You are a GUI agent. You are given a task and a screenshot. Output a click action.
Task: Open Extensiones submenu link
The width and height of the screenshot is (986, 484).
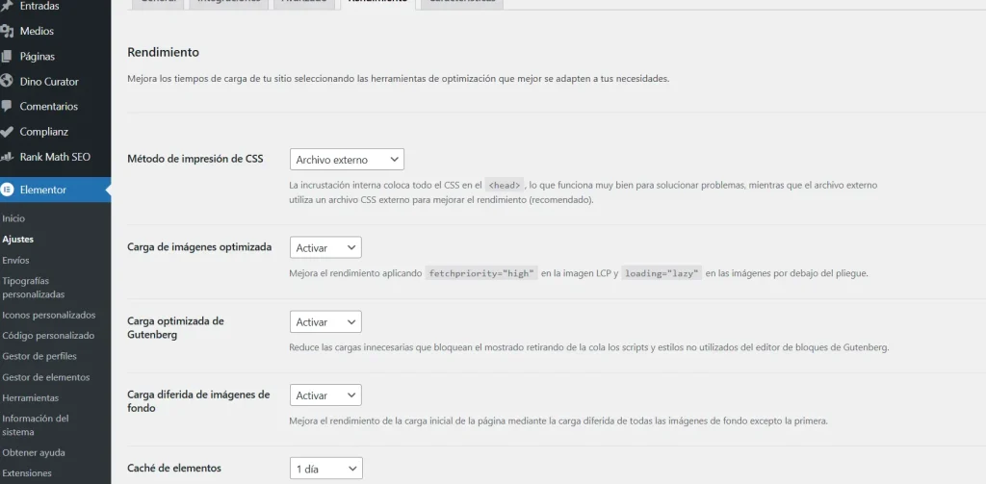coord(26,473)
